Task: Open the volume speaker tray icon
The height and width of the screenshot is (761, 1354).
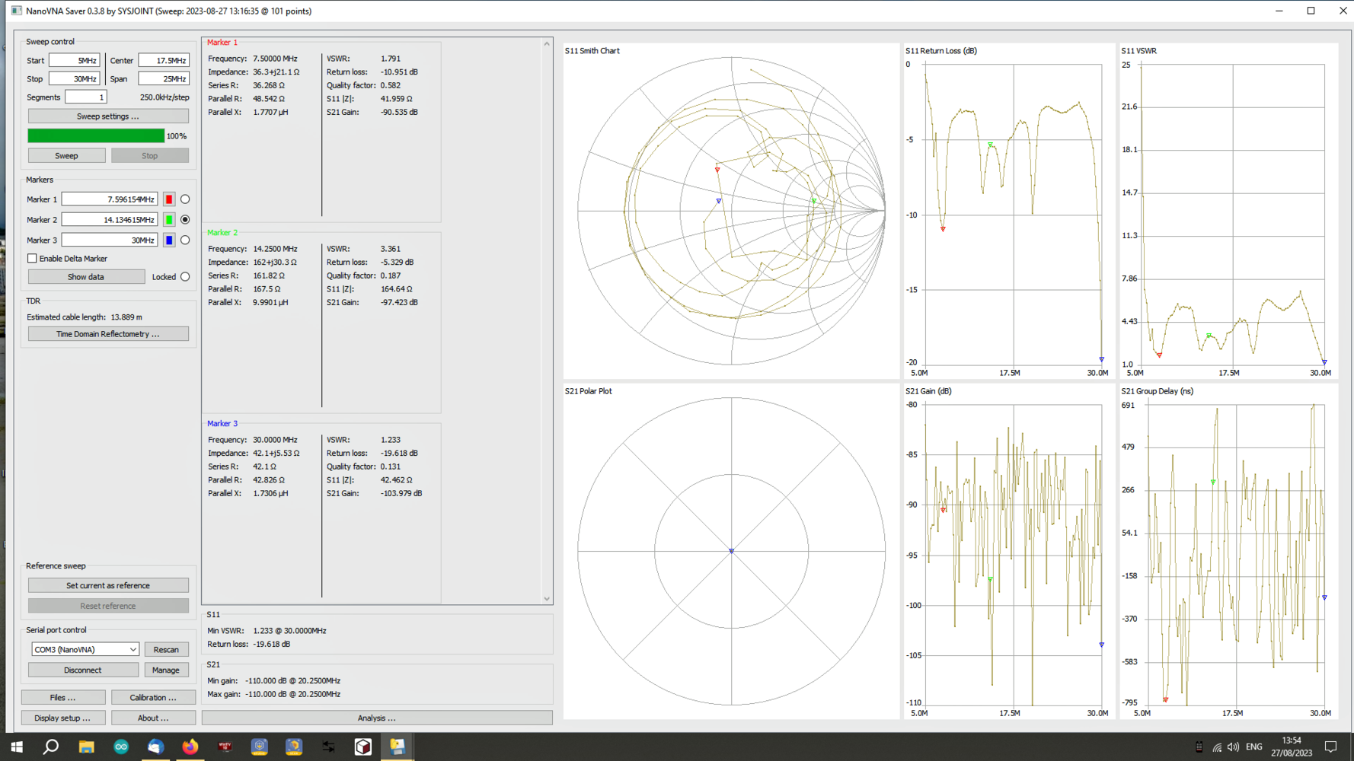Action: point(1234,747)
